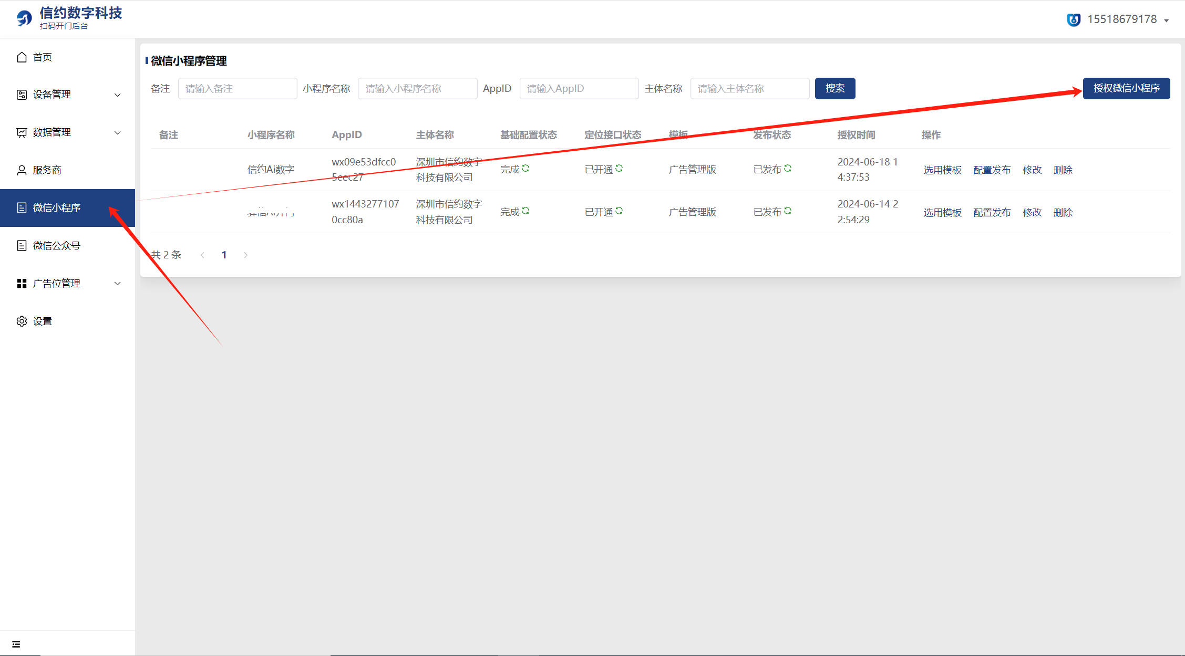
Task: Click the refresh icon next to first 完成 status
Action: pyautogui.click(x=525, y=168)
